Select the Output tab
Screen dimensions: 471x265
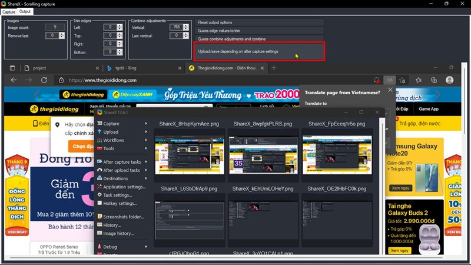coord(25,11)
